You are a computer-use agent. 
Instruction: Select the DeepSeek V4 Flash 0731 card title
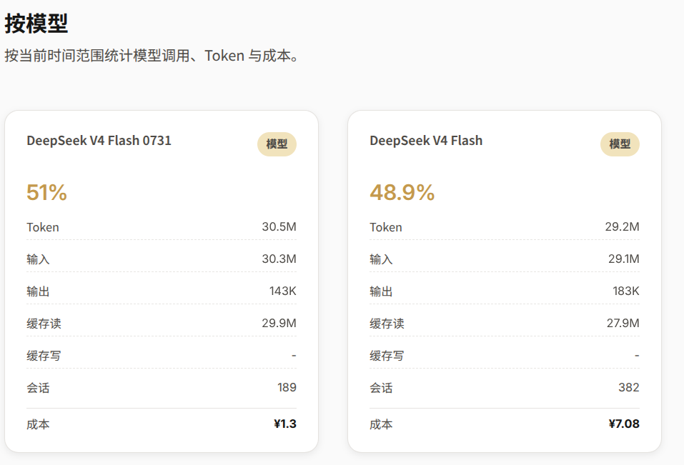pos(99,141)
